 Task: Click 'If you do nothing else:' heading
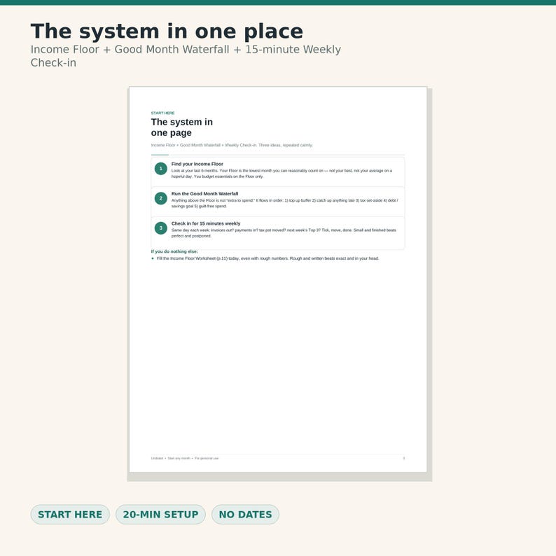(x=174, y=251)
